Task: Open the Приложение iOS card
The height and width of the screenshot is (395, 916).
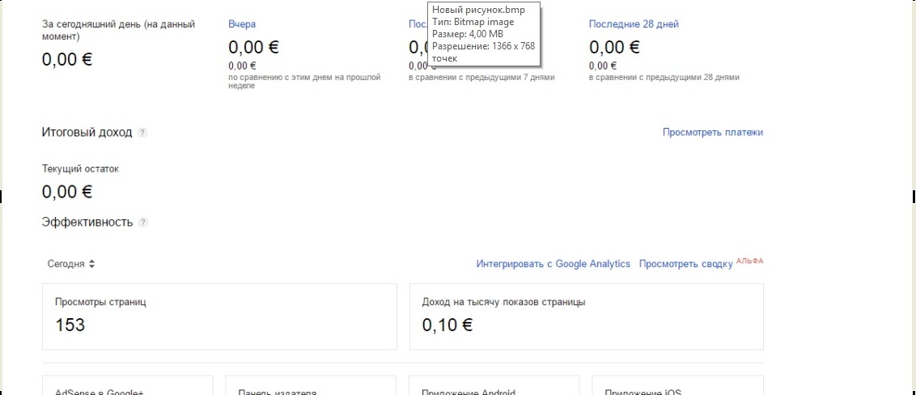Action: [678, 385]
